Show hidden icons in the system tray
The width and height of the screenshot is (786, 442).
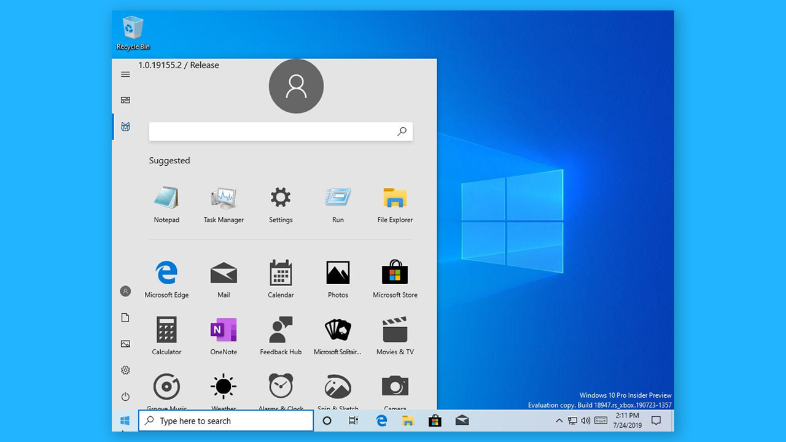coord(559,421)
